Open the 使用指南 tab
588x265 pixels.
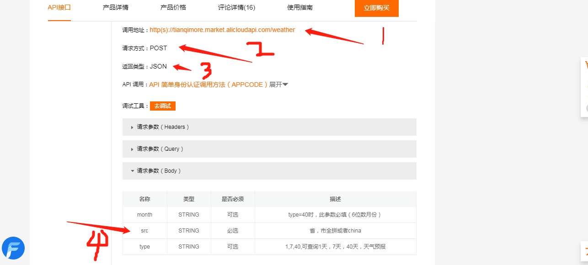point(299,7)
